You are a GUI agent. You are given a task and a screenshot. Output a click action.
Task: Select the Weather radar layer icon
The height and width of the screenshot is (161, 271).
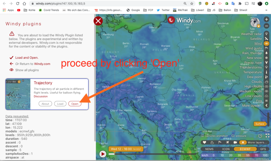pos(267,34)
